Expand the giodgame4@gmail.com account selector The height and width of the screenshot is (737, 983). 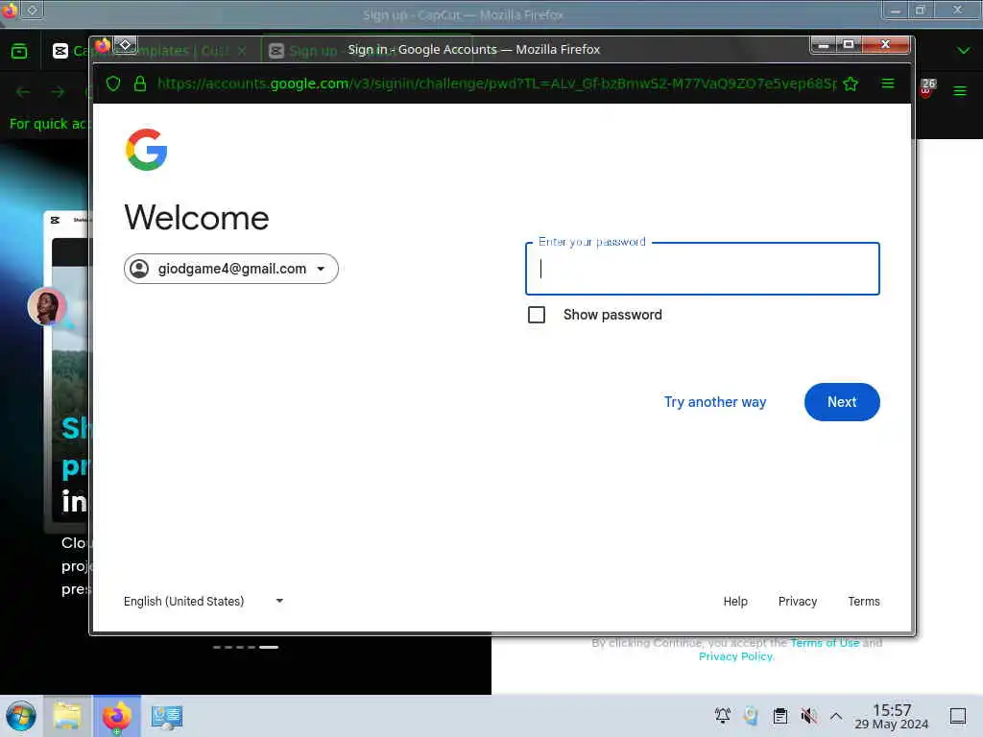click(x=230, y=269)
